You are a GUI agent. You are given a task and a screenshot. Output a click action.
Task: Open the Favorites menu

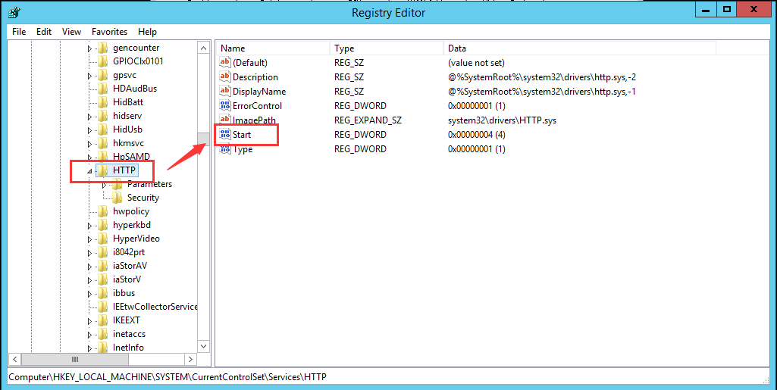point(109,32)
